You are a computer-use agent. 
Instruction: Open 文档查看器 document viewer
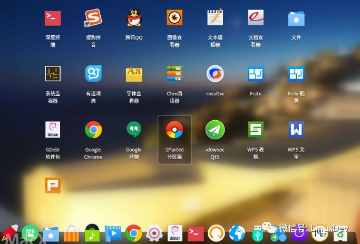pos(256,17)
